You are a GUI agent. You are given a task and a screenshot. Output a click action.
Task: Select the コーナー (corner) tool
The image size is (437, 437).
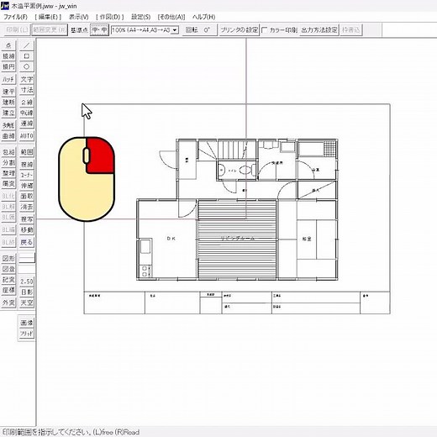point(27,175)
